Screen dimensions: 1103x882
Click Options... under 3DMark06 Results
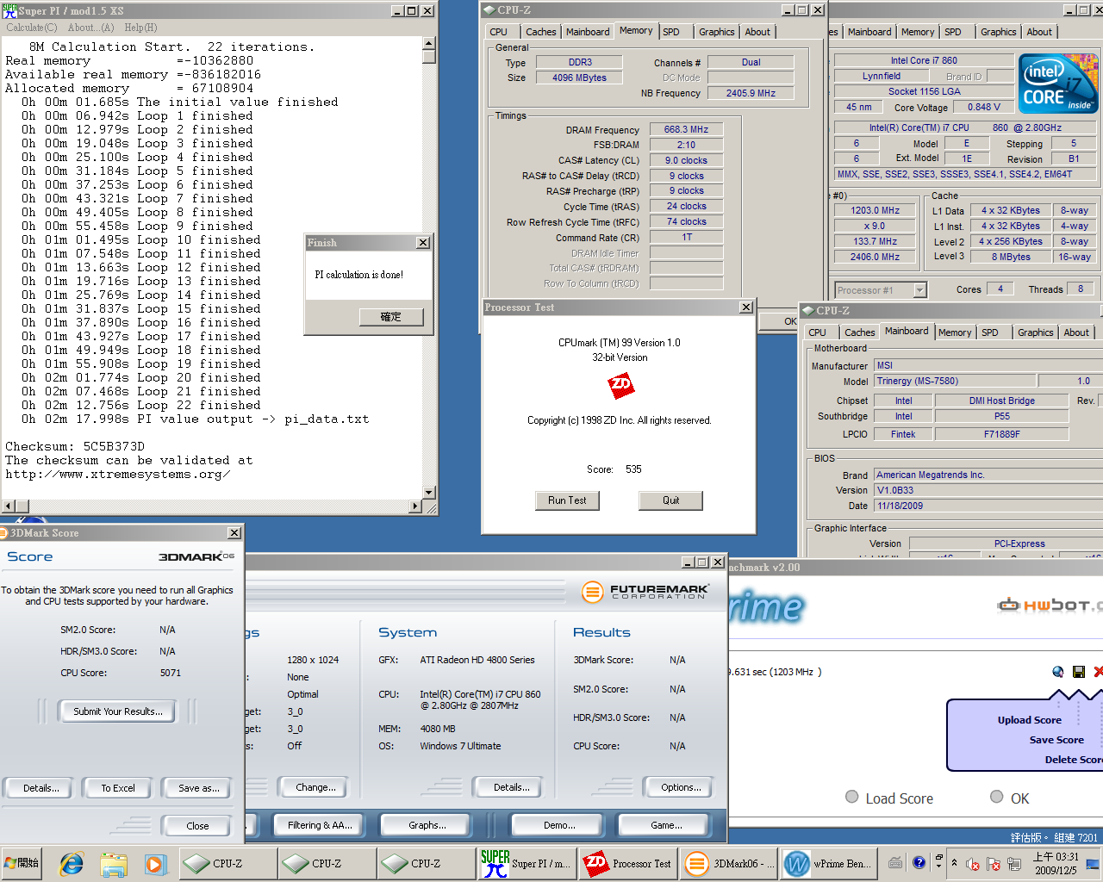[681, 787]
